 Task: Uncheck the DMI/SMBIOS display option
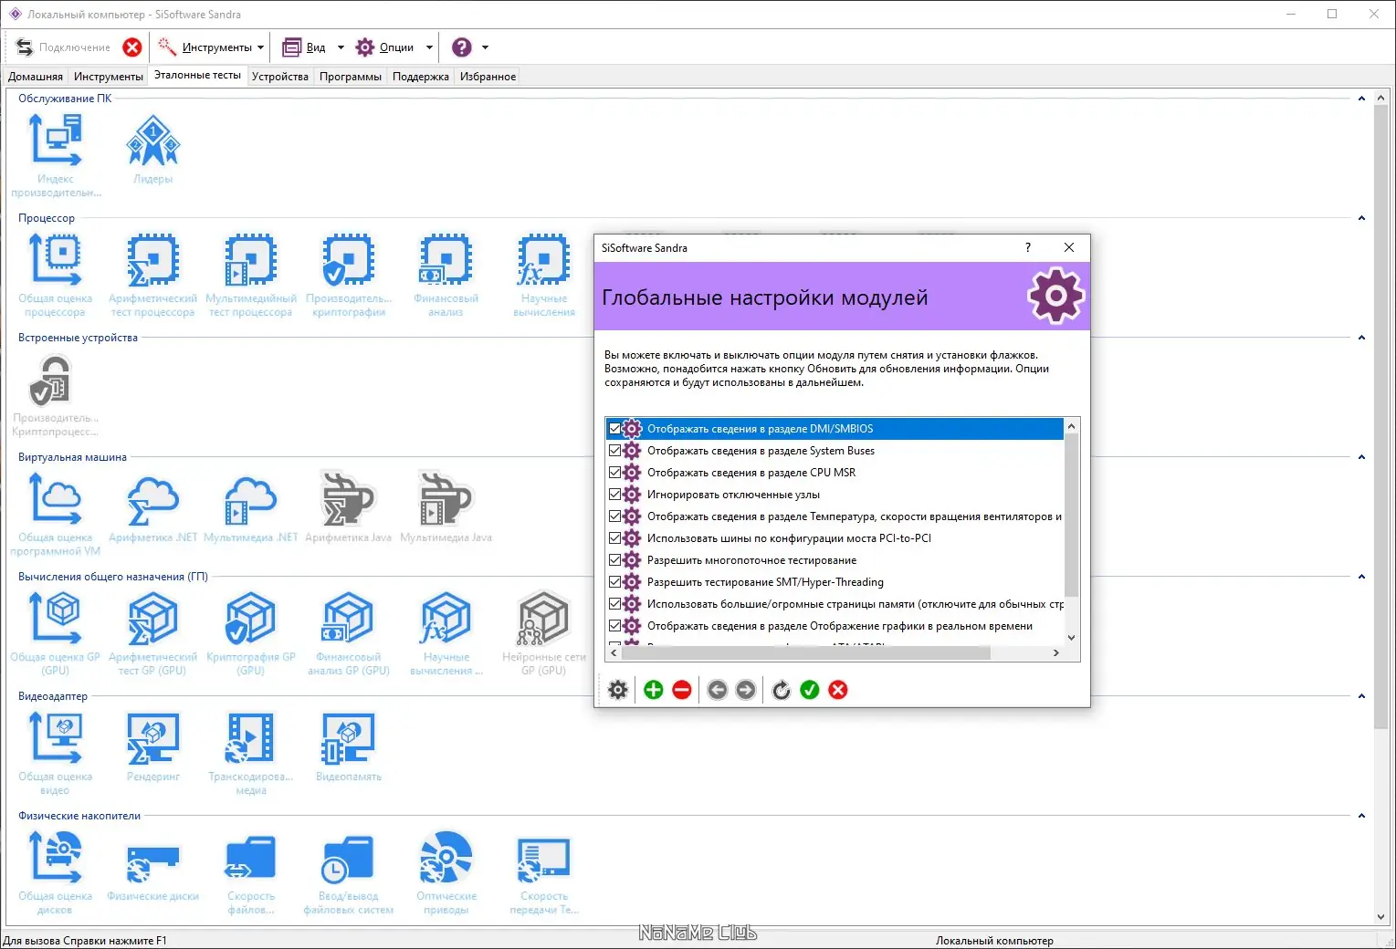(614, 429)
